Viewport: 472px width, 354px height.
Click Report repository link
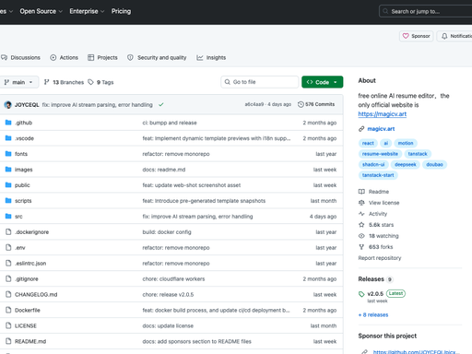coord(380,258)
